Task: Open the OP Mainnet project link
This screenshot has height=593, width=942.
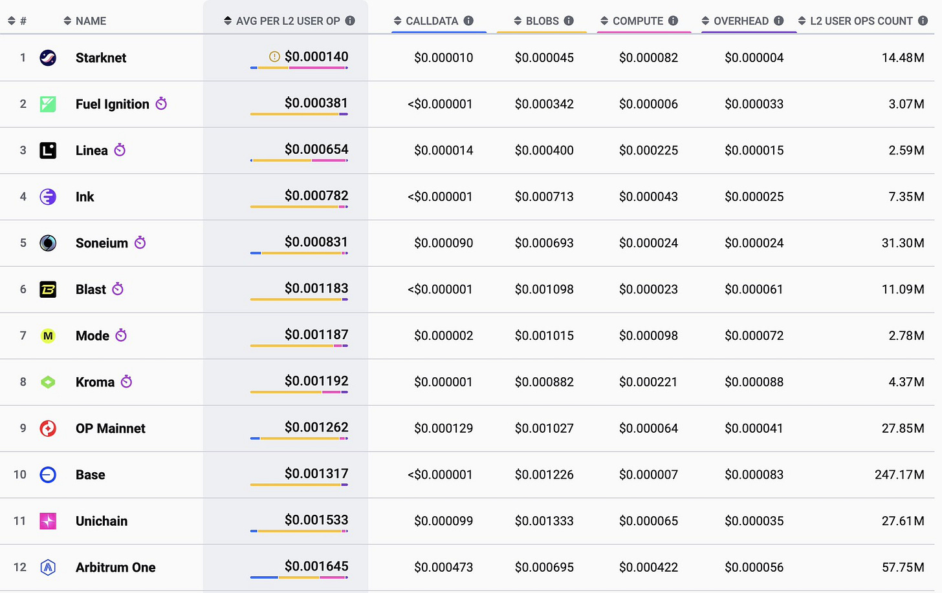Action: [x=111, y=428]
